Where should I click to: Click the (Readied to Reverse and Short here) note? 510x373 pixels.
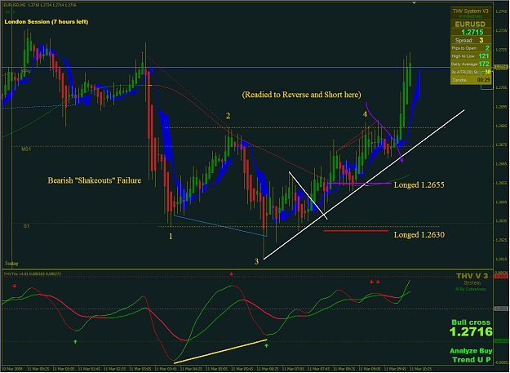tap(301, 95)
